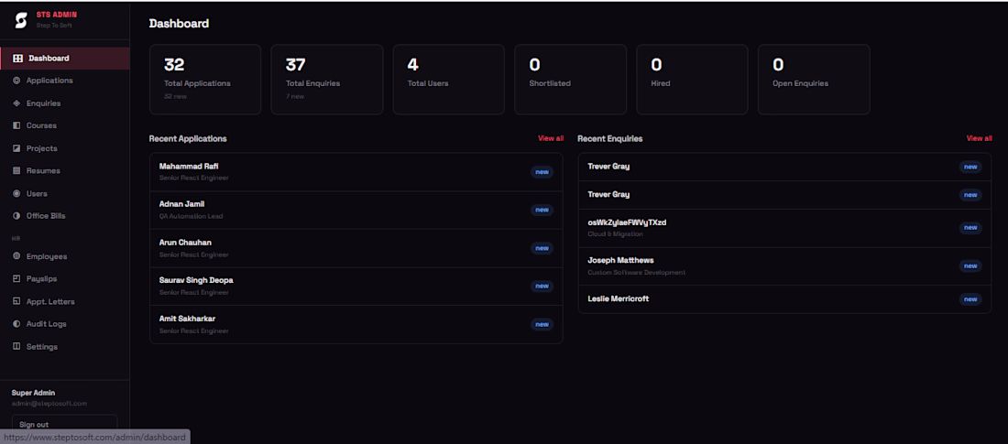The width and height of the screenshot is (1008, 444).
Task: Click the Sign out button
Action: coord(64,424)
